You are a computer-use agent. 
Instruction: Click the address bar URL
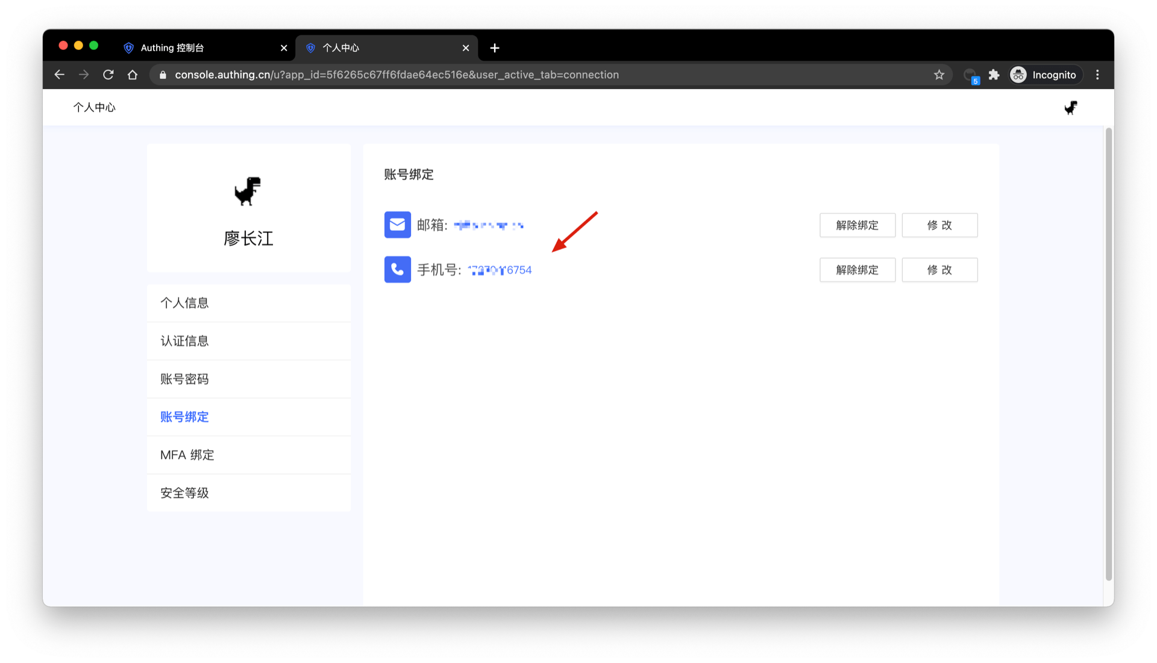click(397, 75)
